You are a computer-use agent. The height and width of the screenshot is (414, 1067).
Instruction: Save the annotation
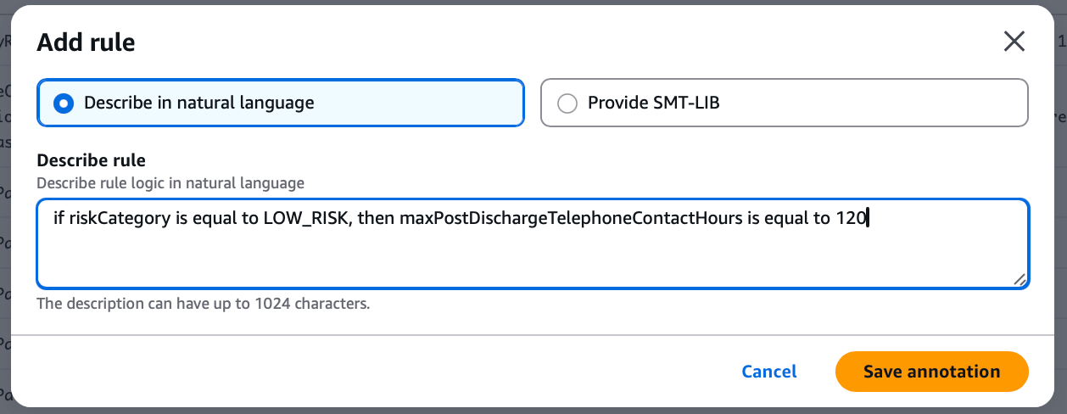point(931,372)
